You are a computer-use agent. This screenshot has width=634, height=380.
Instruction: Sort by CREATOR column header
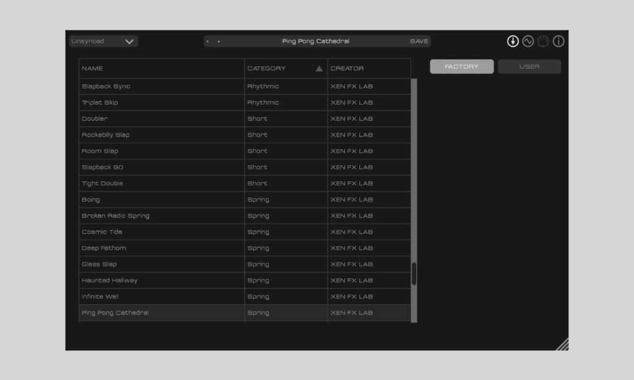pos(369,68)
